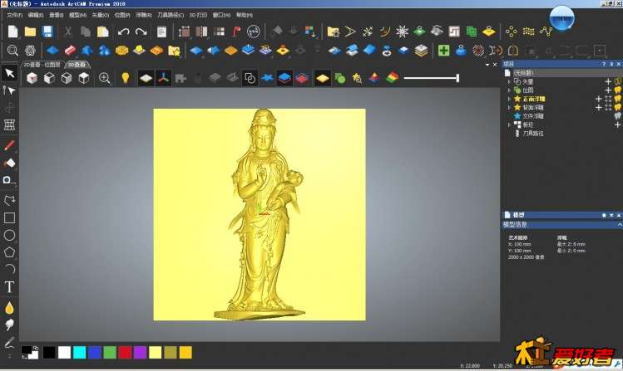Click the yellow lightbulb lighting icon in view toolbar

[125, 78]
